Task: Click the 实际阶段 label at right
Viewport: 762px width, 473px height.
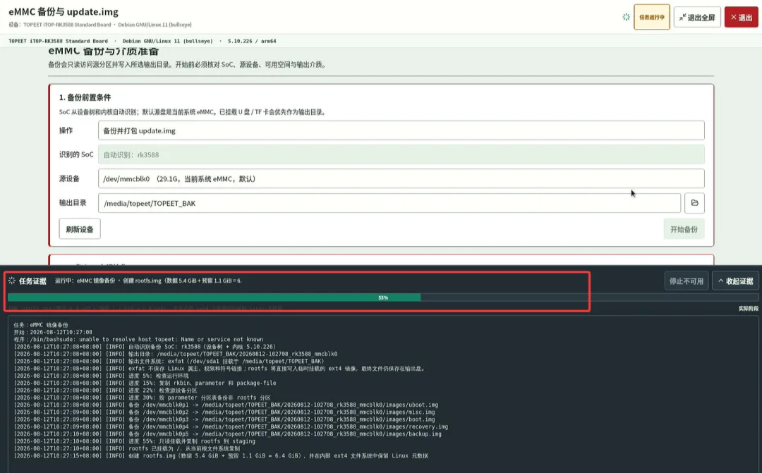Action: point(749,308)
